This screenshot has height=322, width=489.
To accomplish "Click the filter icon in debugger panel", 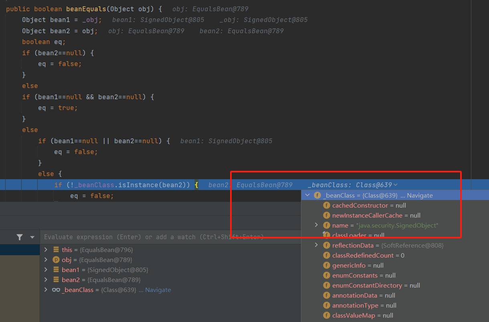I will [x=20, y=237].
